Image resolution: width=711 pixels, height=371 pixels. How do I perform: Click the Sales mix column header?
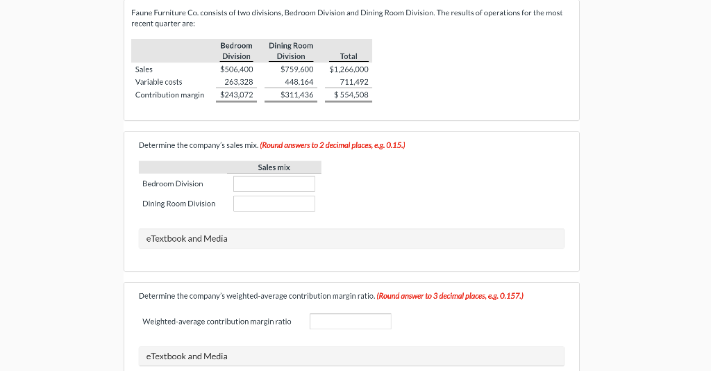[x=274, y=167]
